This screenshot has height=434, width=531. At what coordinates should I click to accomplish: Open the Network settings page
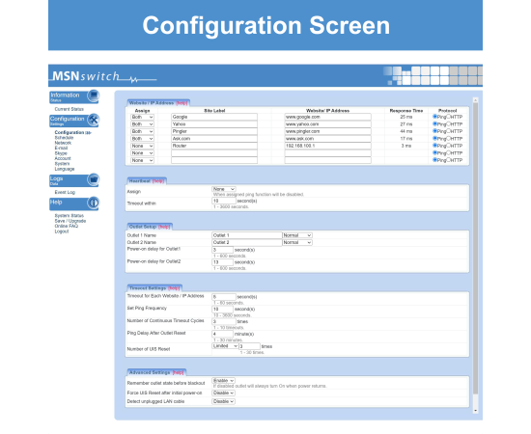(63, 143)
